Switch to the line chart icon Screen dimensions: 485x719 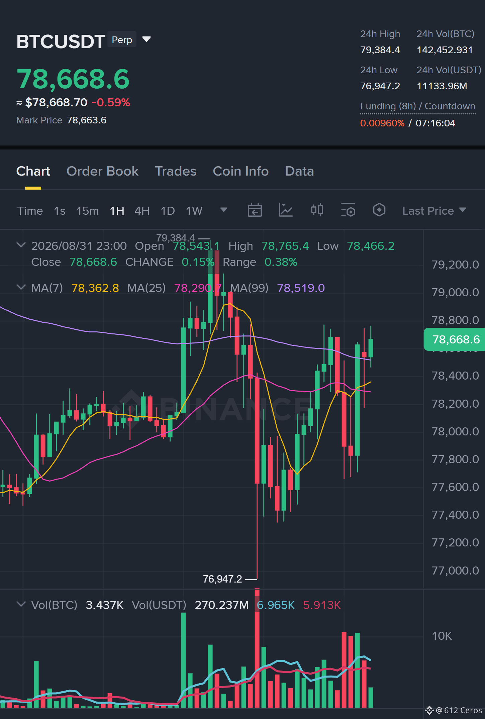click(286, 210)
